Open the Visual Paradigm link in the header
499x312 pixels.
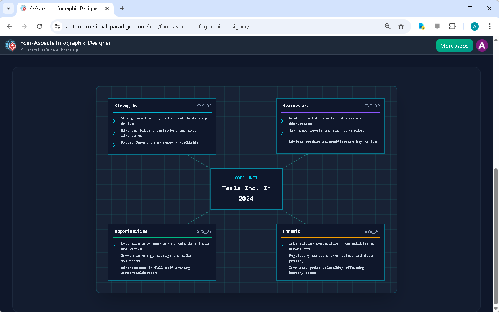click(x=63, y=49)
